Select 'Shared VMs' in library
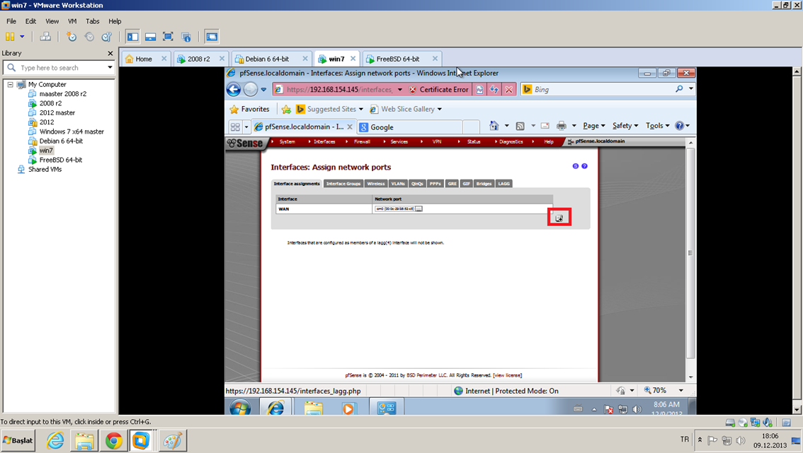This screenshot has width=803, height=453. [45, 169]
